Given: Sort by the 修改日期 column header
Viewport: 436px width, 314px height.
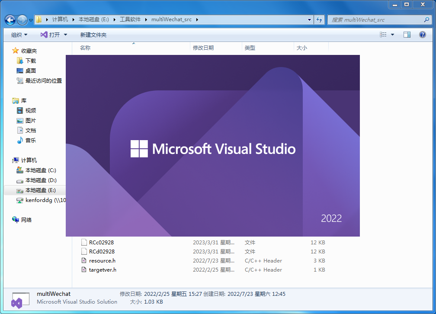Looking at the screenshot, I should 216,48.
